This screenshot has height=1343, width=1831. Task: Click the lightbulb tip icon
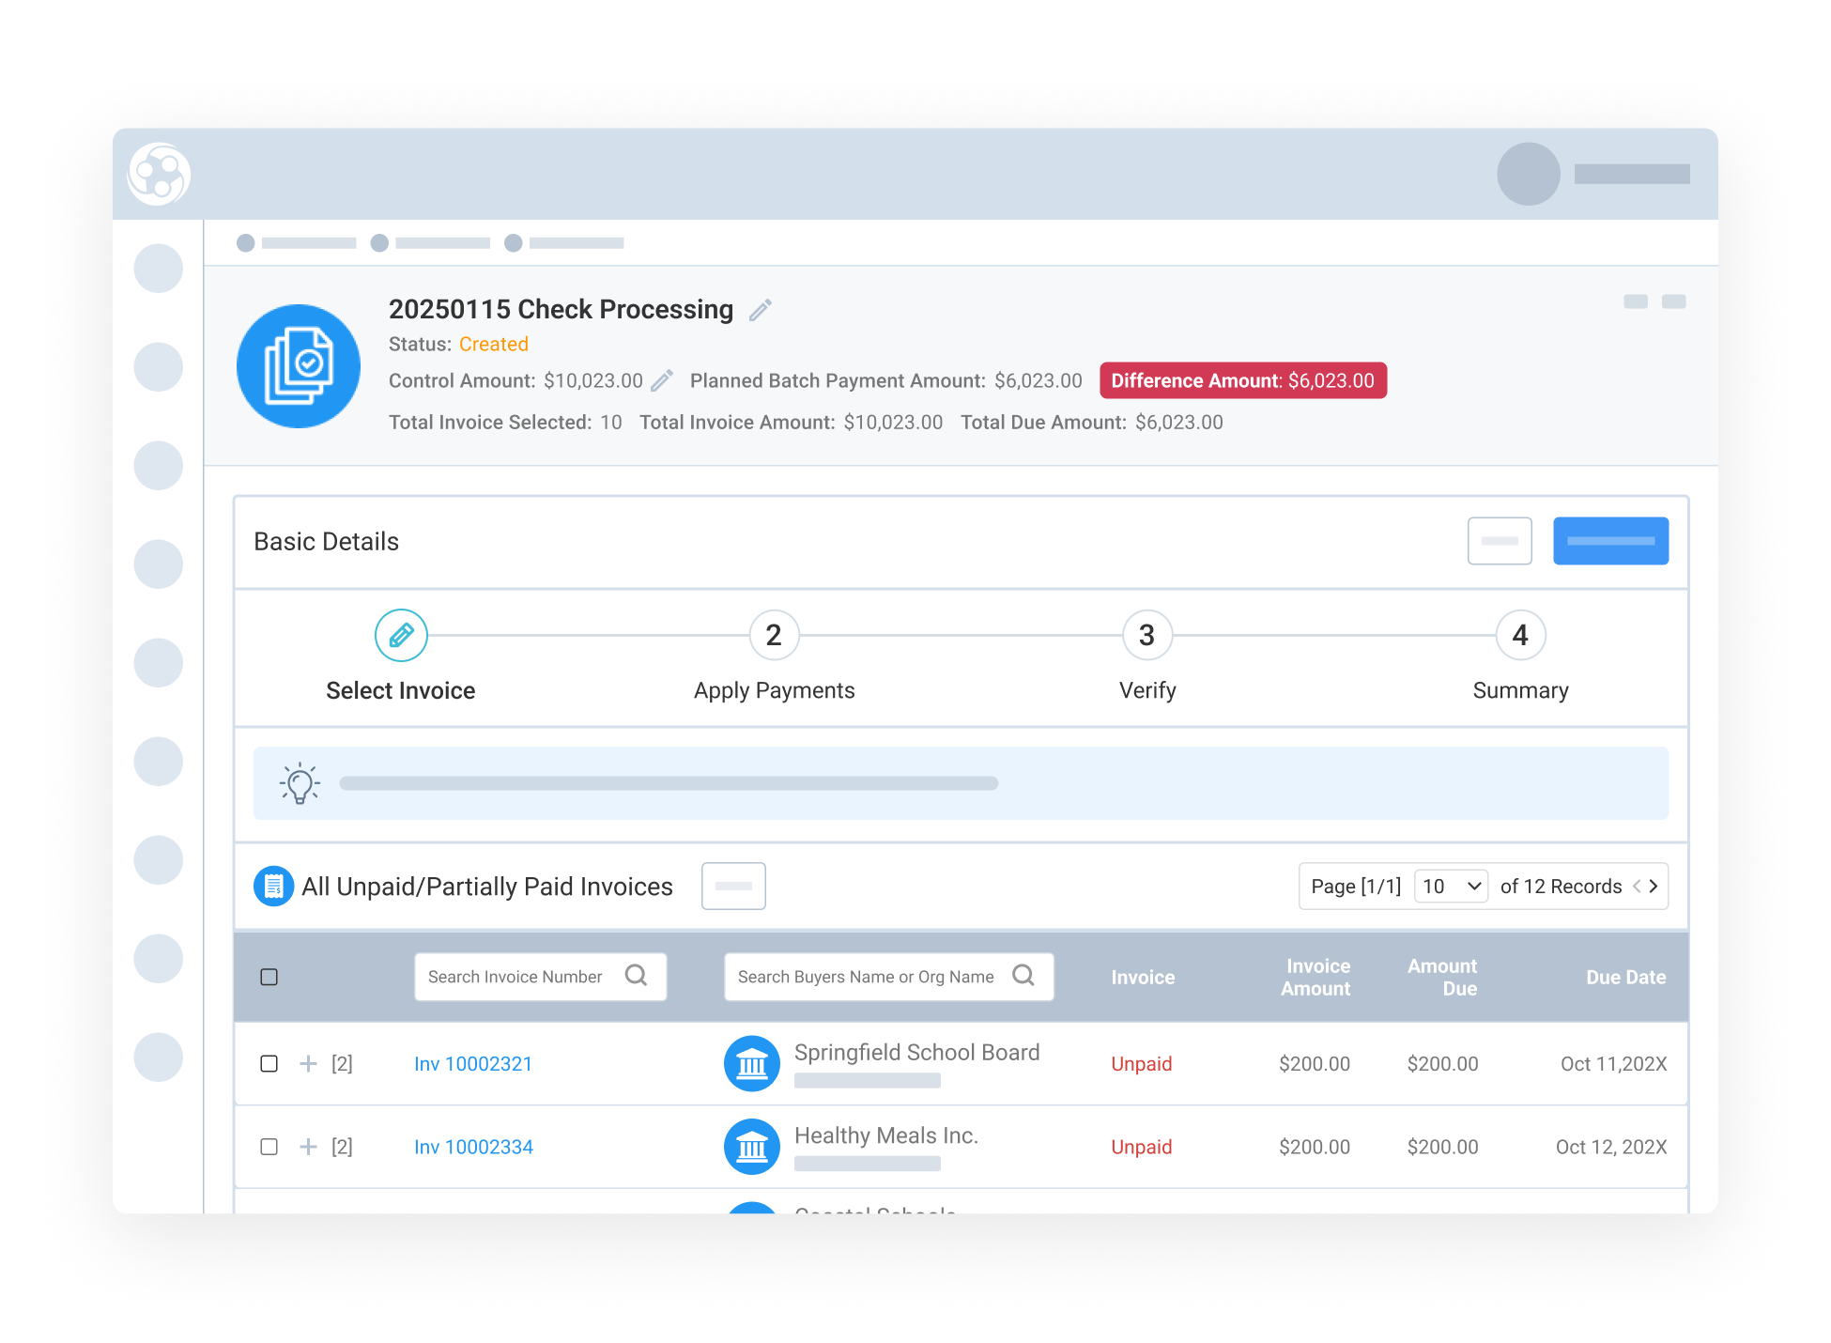click(300, 783)
